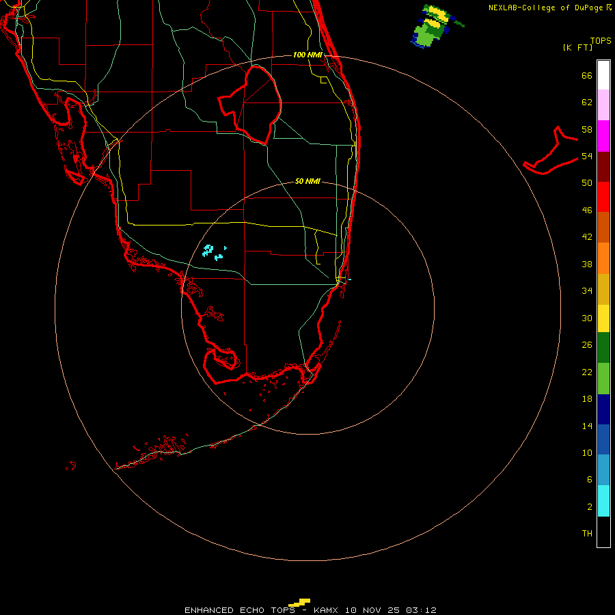
Task: Select the TOPS legend title
Action: [601, 40]
